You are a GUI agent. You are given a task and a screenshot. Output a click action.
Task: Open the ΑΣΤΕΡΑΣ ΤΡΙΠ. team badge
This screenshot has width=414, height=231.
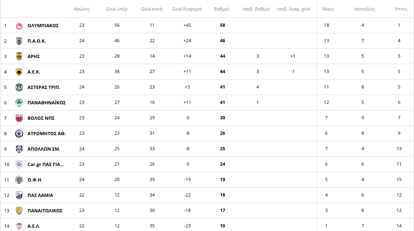pyautogui.click(x=19, y=87)
